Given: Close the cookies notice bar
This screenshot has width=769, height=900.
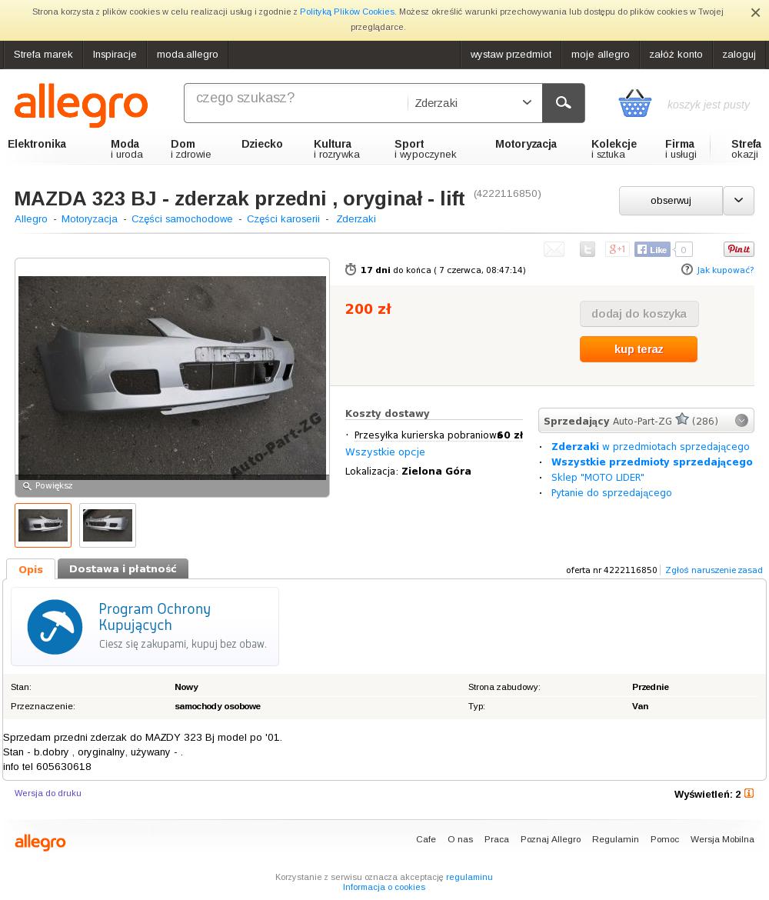Looking at the screenshot, I should [755, 12].
